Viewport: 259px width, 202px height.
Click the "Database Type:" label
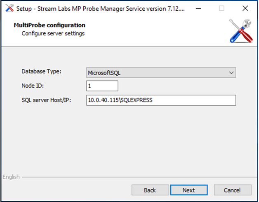[41, 72]
